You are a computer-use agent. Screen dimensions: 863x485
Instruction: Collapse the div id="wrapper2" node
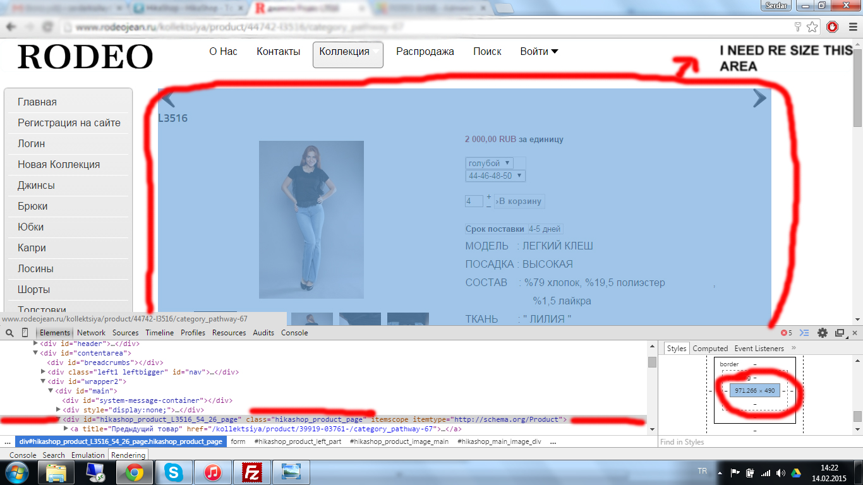tap(44, 381)
